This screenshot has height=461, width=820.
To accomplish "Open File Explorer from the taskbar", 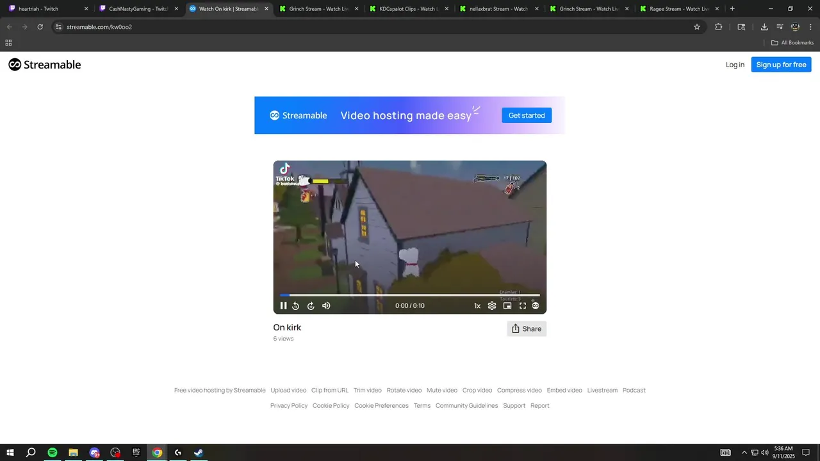I will point(73,453).
